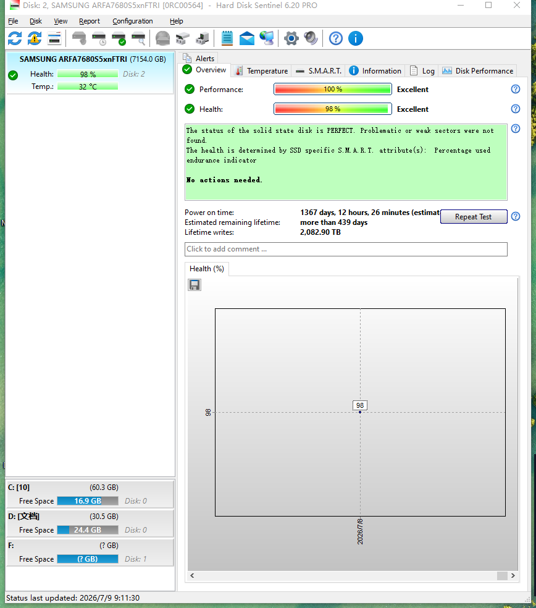The image size is (536, 608).
Task: Click the Repeat Test button
Action: pyautogui.click(x=474, y=217)
